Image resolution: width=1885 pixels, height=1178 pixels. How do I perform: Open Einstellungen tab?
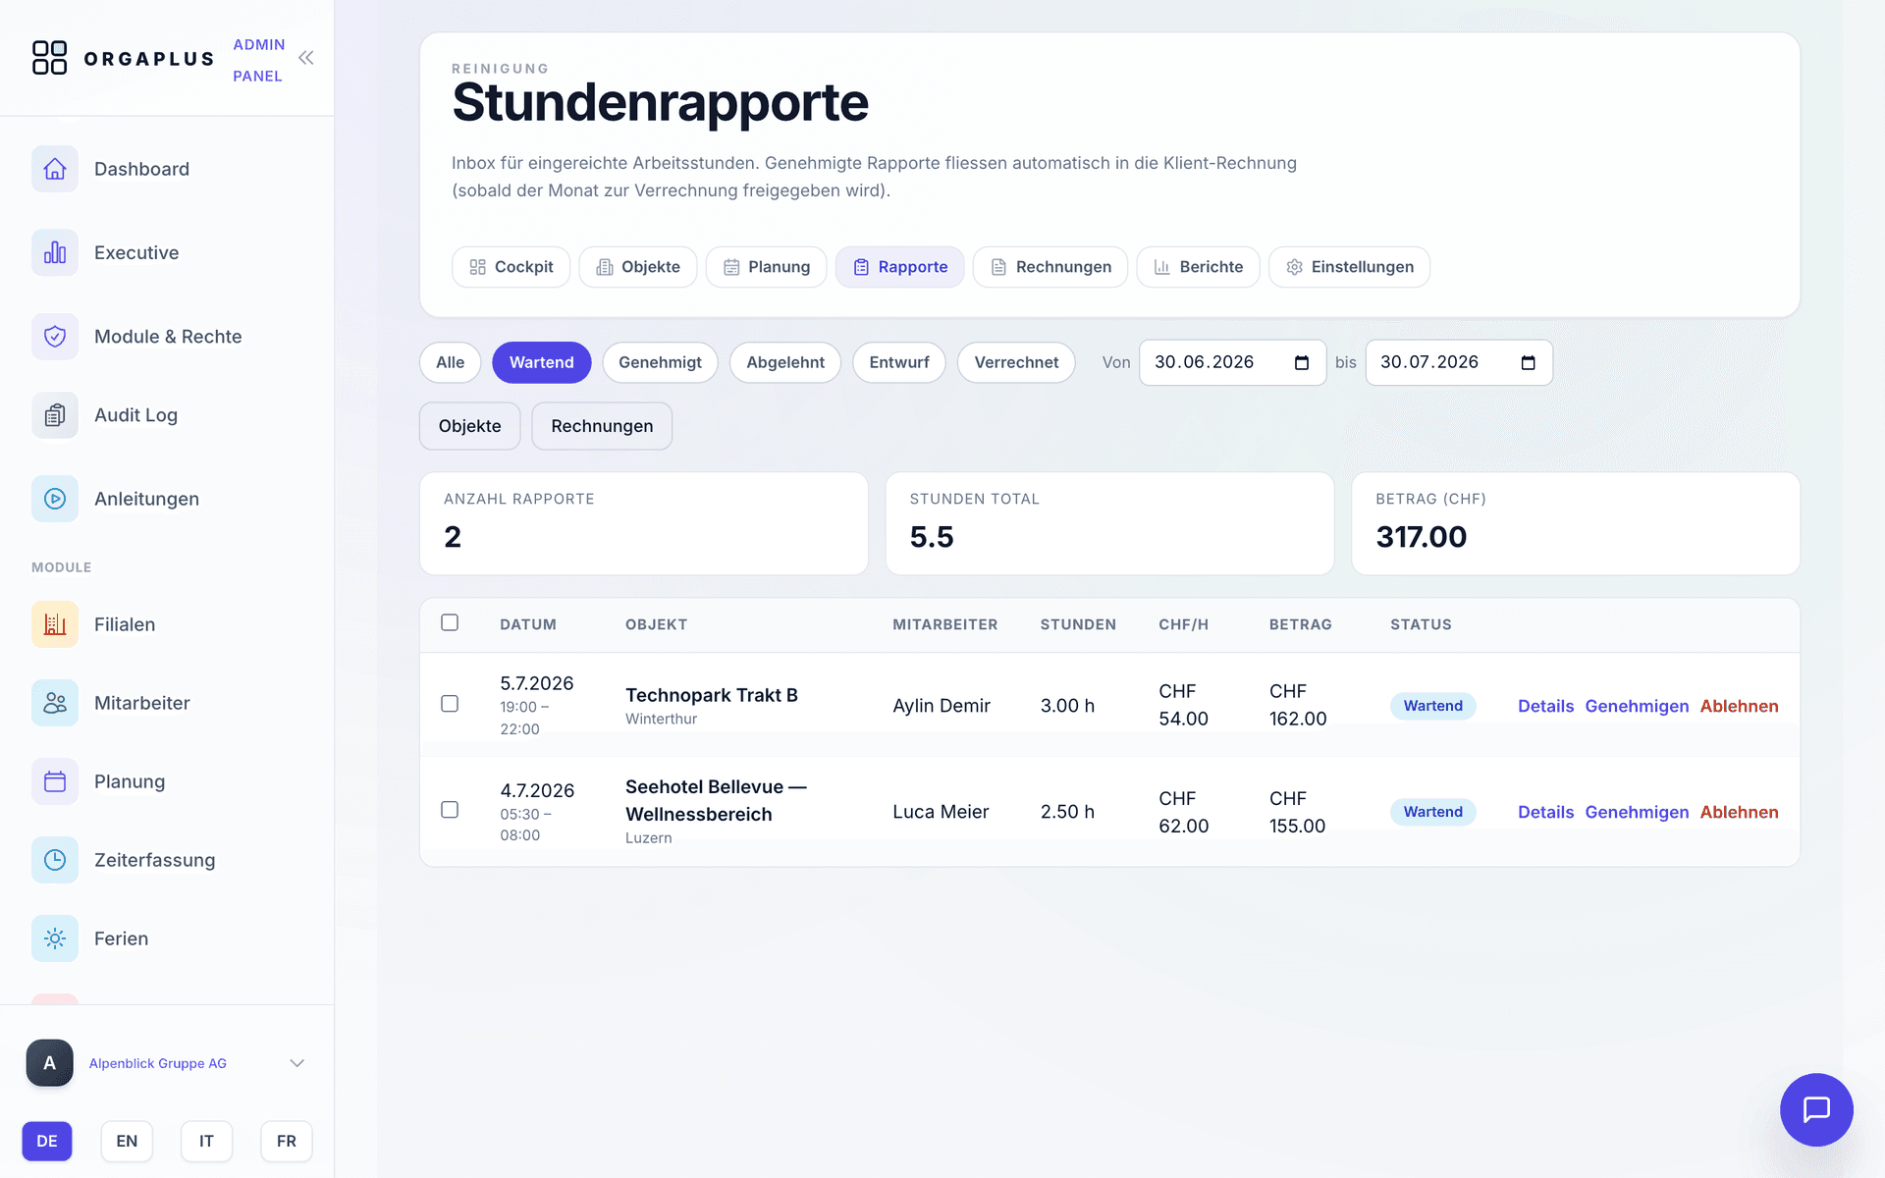[1350, 267]
